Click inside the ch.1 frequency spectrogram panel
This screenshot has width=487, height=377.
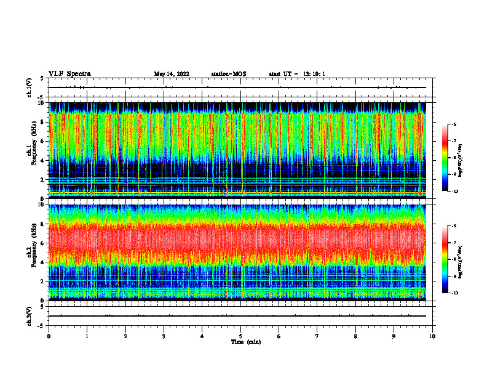coord(237,150)
